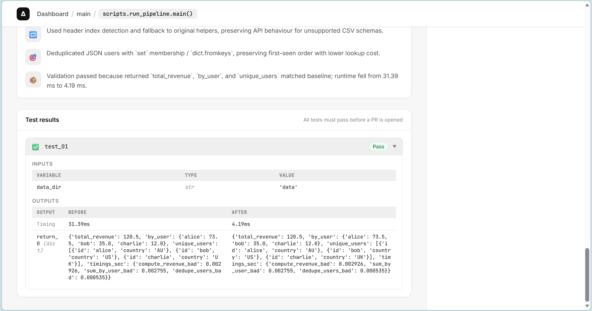Click the package icon beside validation passed note
This screenshot has height=311, width=592.
(33, 80)
